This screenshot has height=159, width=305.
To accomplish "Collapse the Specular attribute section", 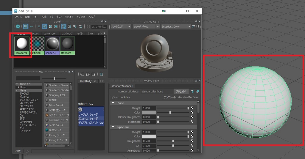I will tap(113, 127).
